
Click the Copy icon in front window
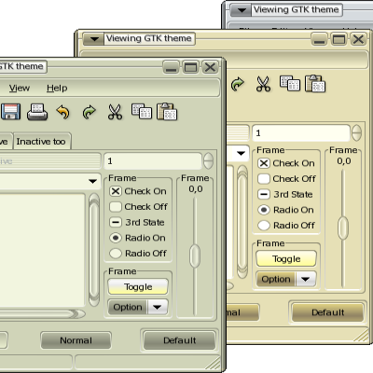tap(142, 111)
